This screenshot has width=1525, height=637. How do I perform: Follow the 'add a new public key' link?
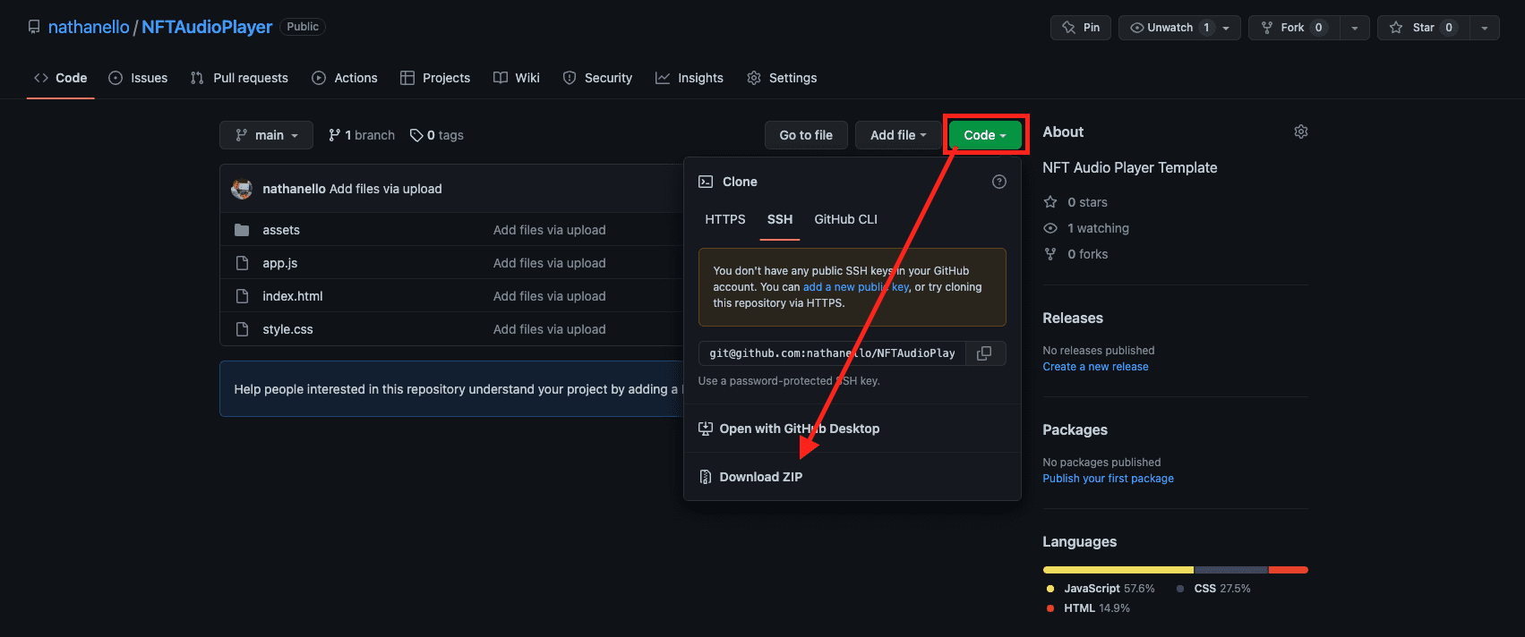[856, 287]
